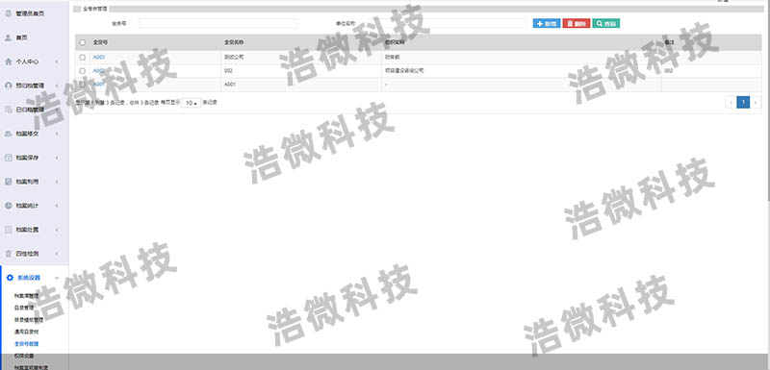Click the red 删除 delete button
This screenshot has height=370, width=770.
pos(576,23)
